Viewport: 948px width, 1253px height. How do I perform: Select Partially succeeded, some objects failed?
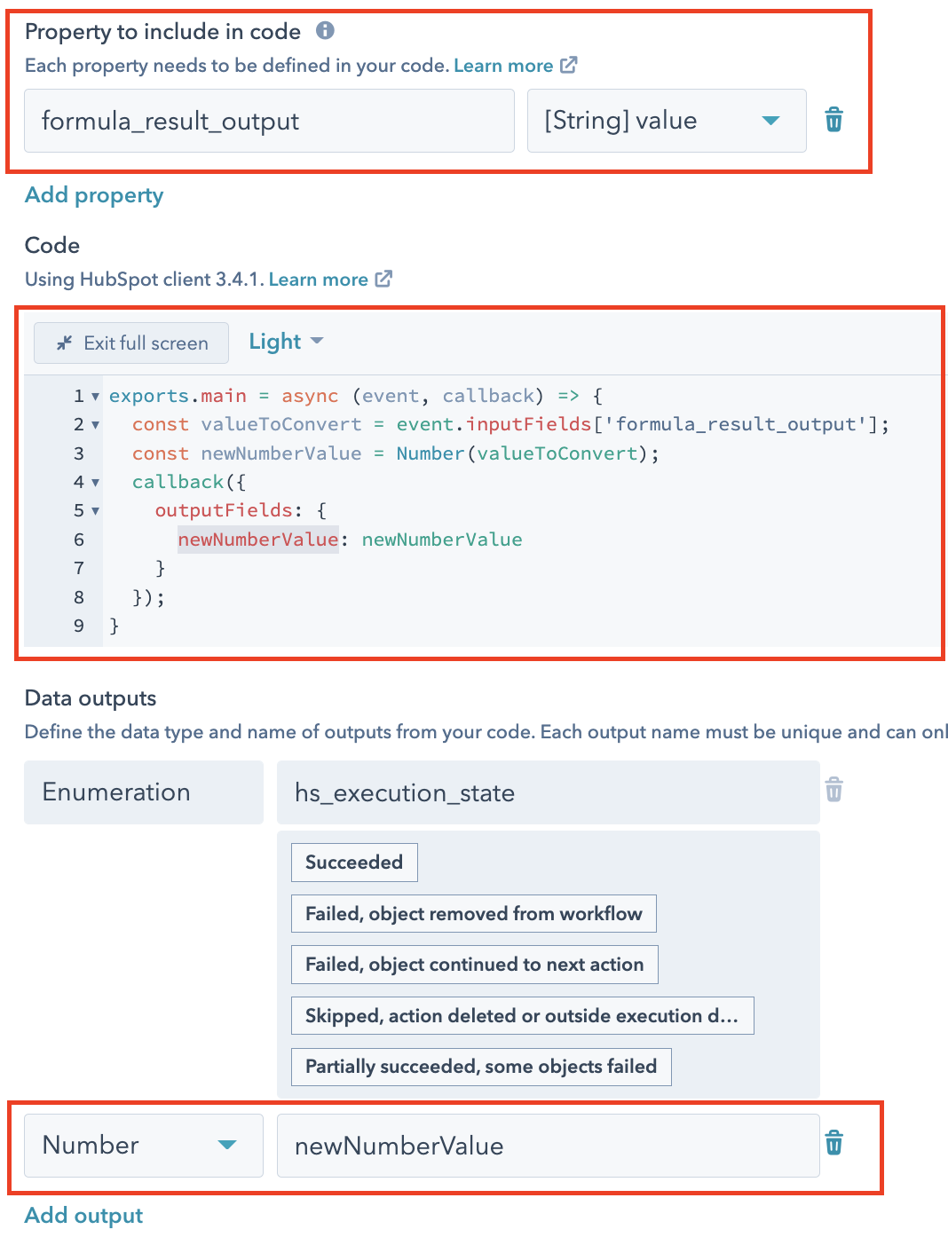pos(480,1067)
